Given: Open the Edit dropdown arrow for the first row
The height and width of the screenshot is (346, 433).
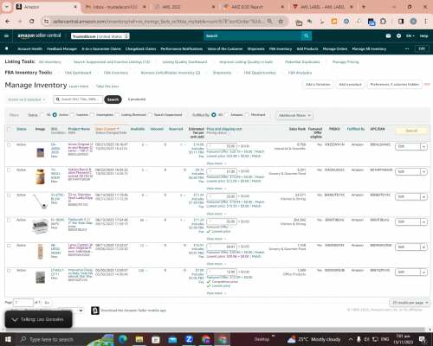Looking at the screenshot, I should 423,146.
